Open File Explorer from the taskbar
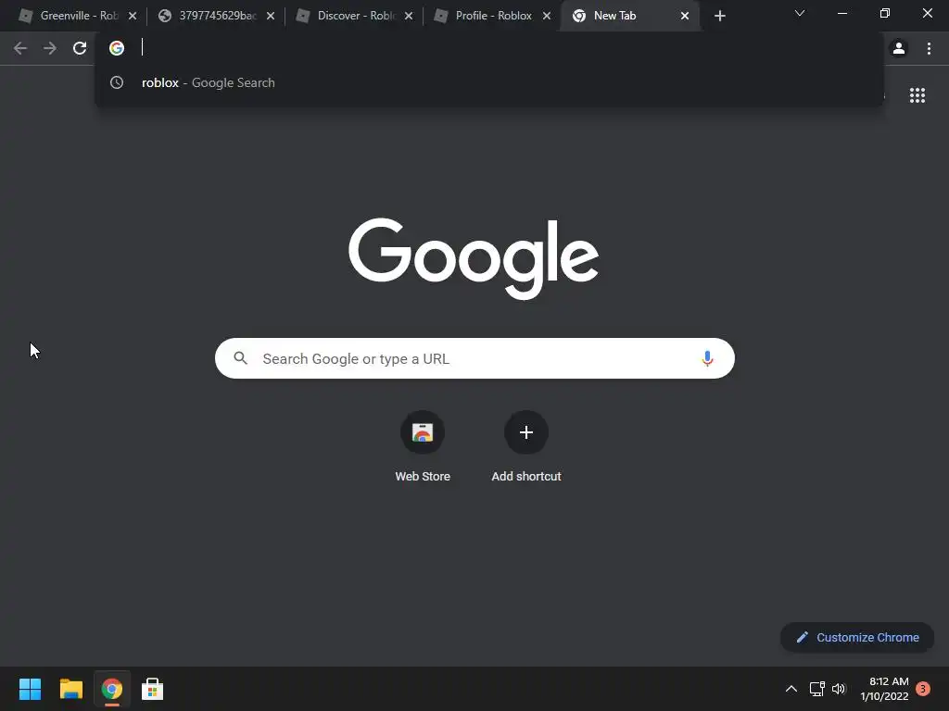The width and height of the screenshot is (949, 711). pyautogui.click(x=70, y=689)
